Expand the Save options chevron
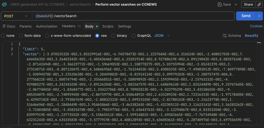264x128 pixels. [x=234, y=4]
